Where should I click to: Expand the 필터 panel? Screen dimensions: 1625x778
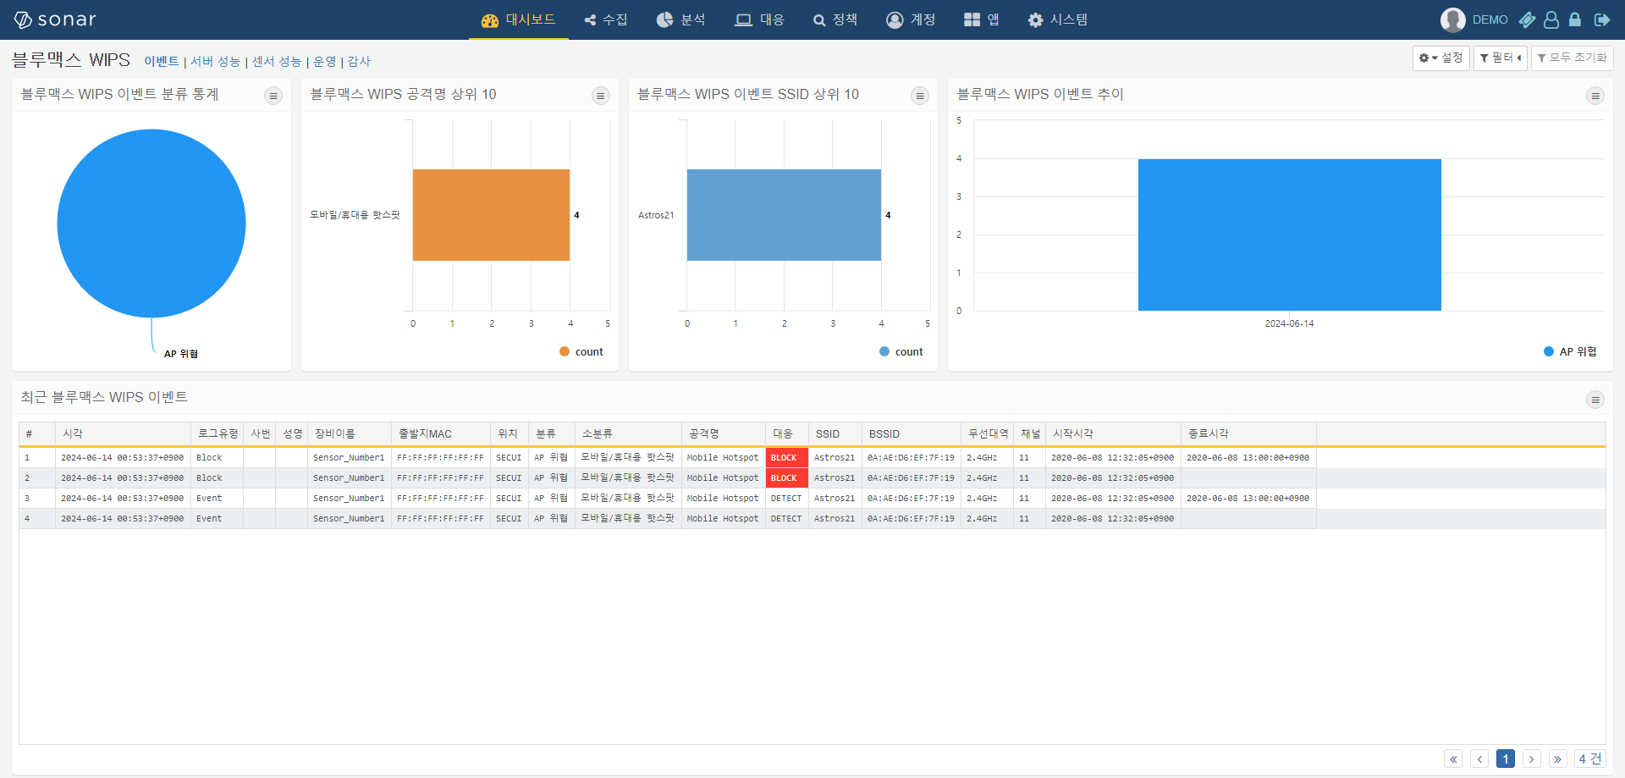click(x=1500, y=58)
